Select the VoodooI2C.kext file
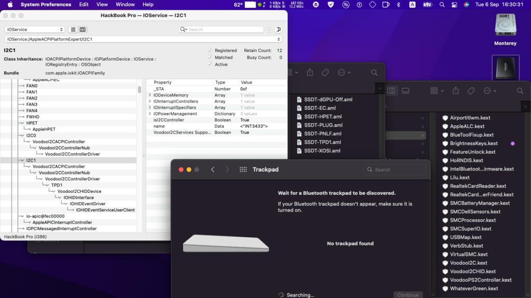 pos(468,263)
